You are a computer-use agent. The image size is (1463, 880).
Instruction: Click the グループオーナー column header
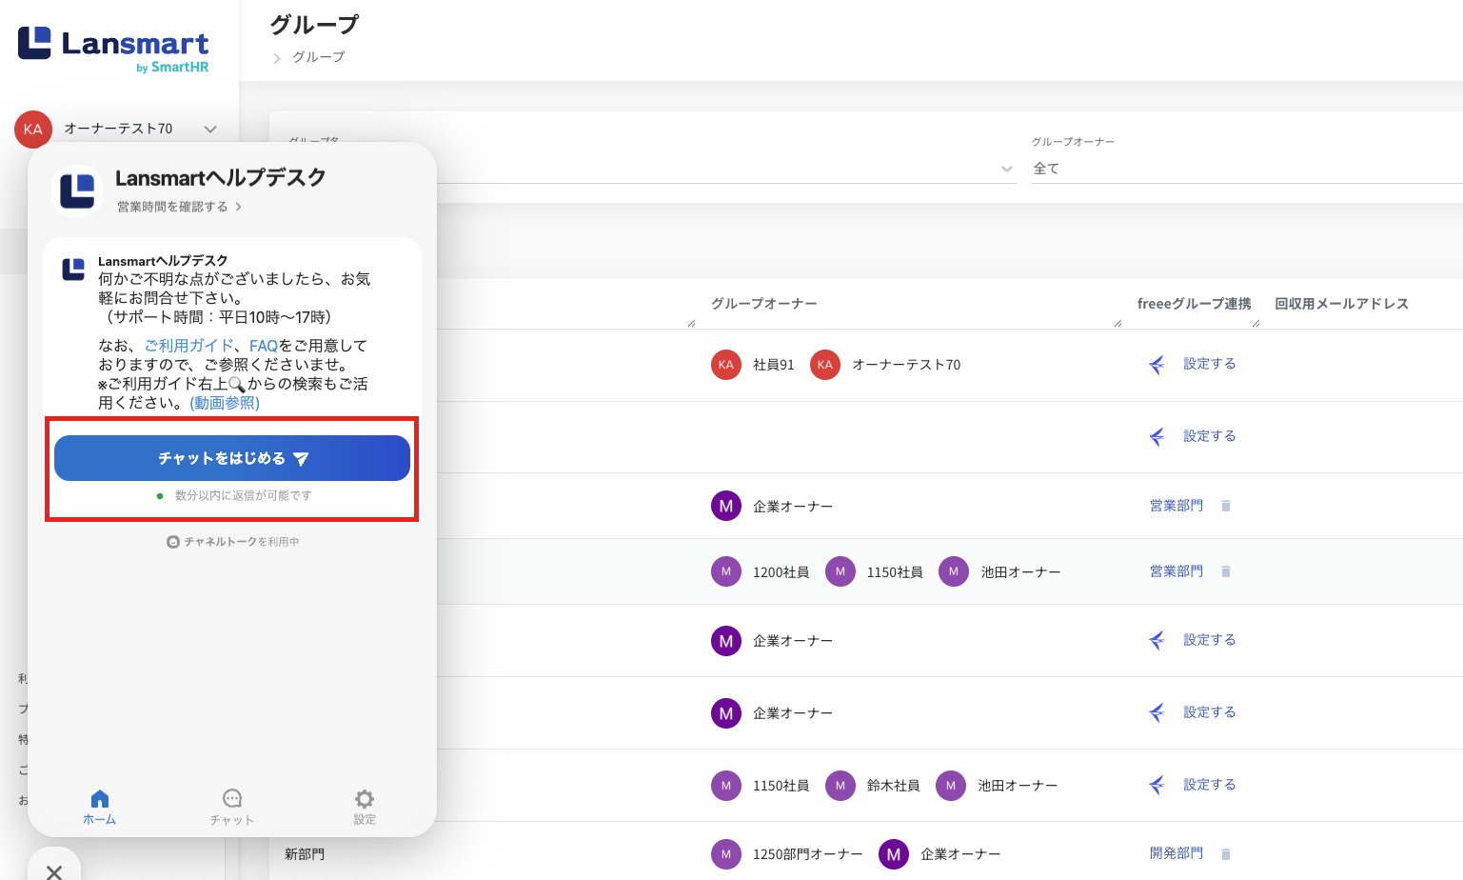coord(763,304)
